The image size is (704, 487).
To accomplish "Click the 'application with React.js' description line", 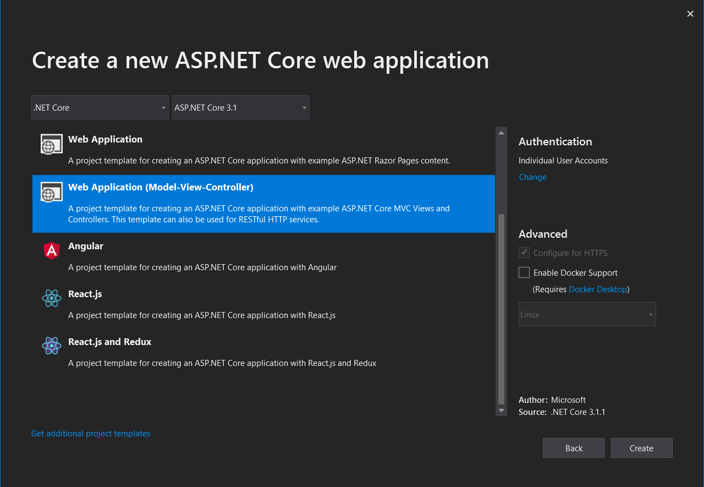I will click(x=202, y=315).
